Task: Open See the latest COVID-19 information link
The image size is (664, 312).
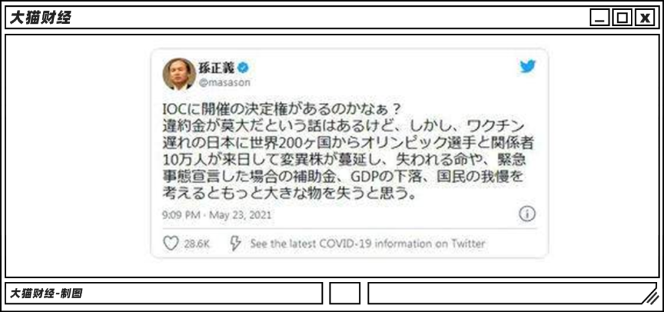Action: (x=368, y=244)
